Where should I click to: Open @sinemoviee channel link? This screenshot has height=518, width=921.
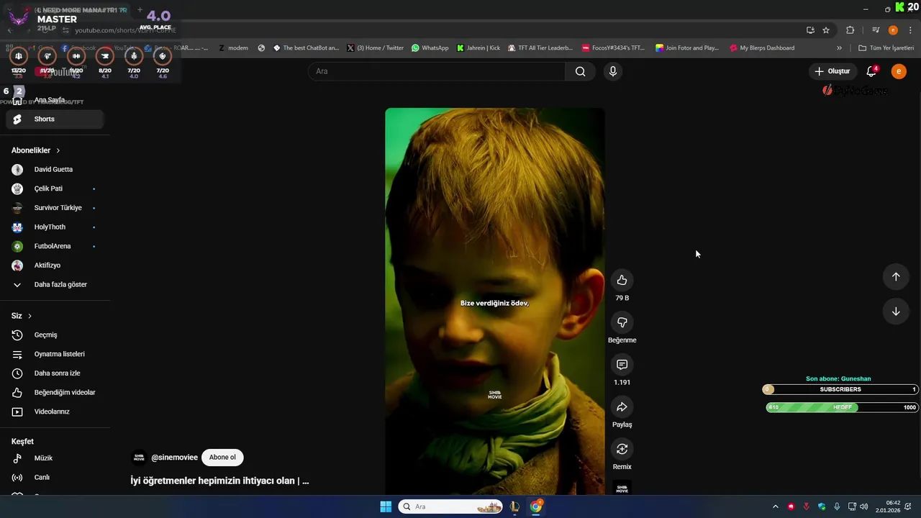pos(174,458)
